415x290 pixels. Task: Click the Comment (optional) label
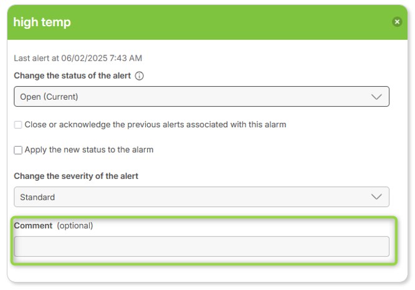[x=54, y=226]
